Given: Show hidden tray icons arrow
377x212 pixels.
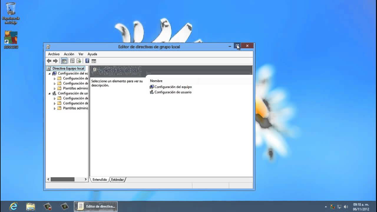Looking at the screenshot, I should (x=326, y=207).
